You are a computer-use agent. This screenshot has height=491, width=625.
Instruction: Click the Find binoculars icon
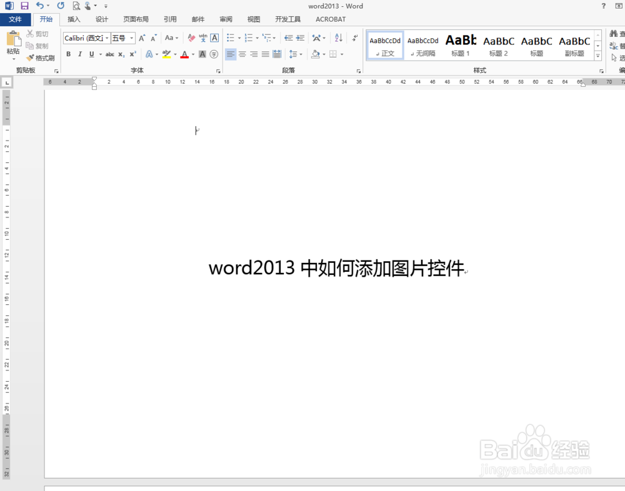coord(614,34)
